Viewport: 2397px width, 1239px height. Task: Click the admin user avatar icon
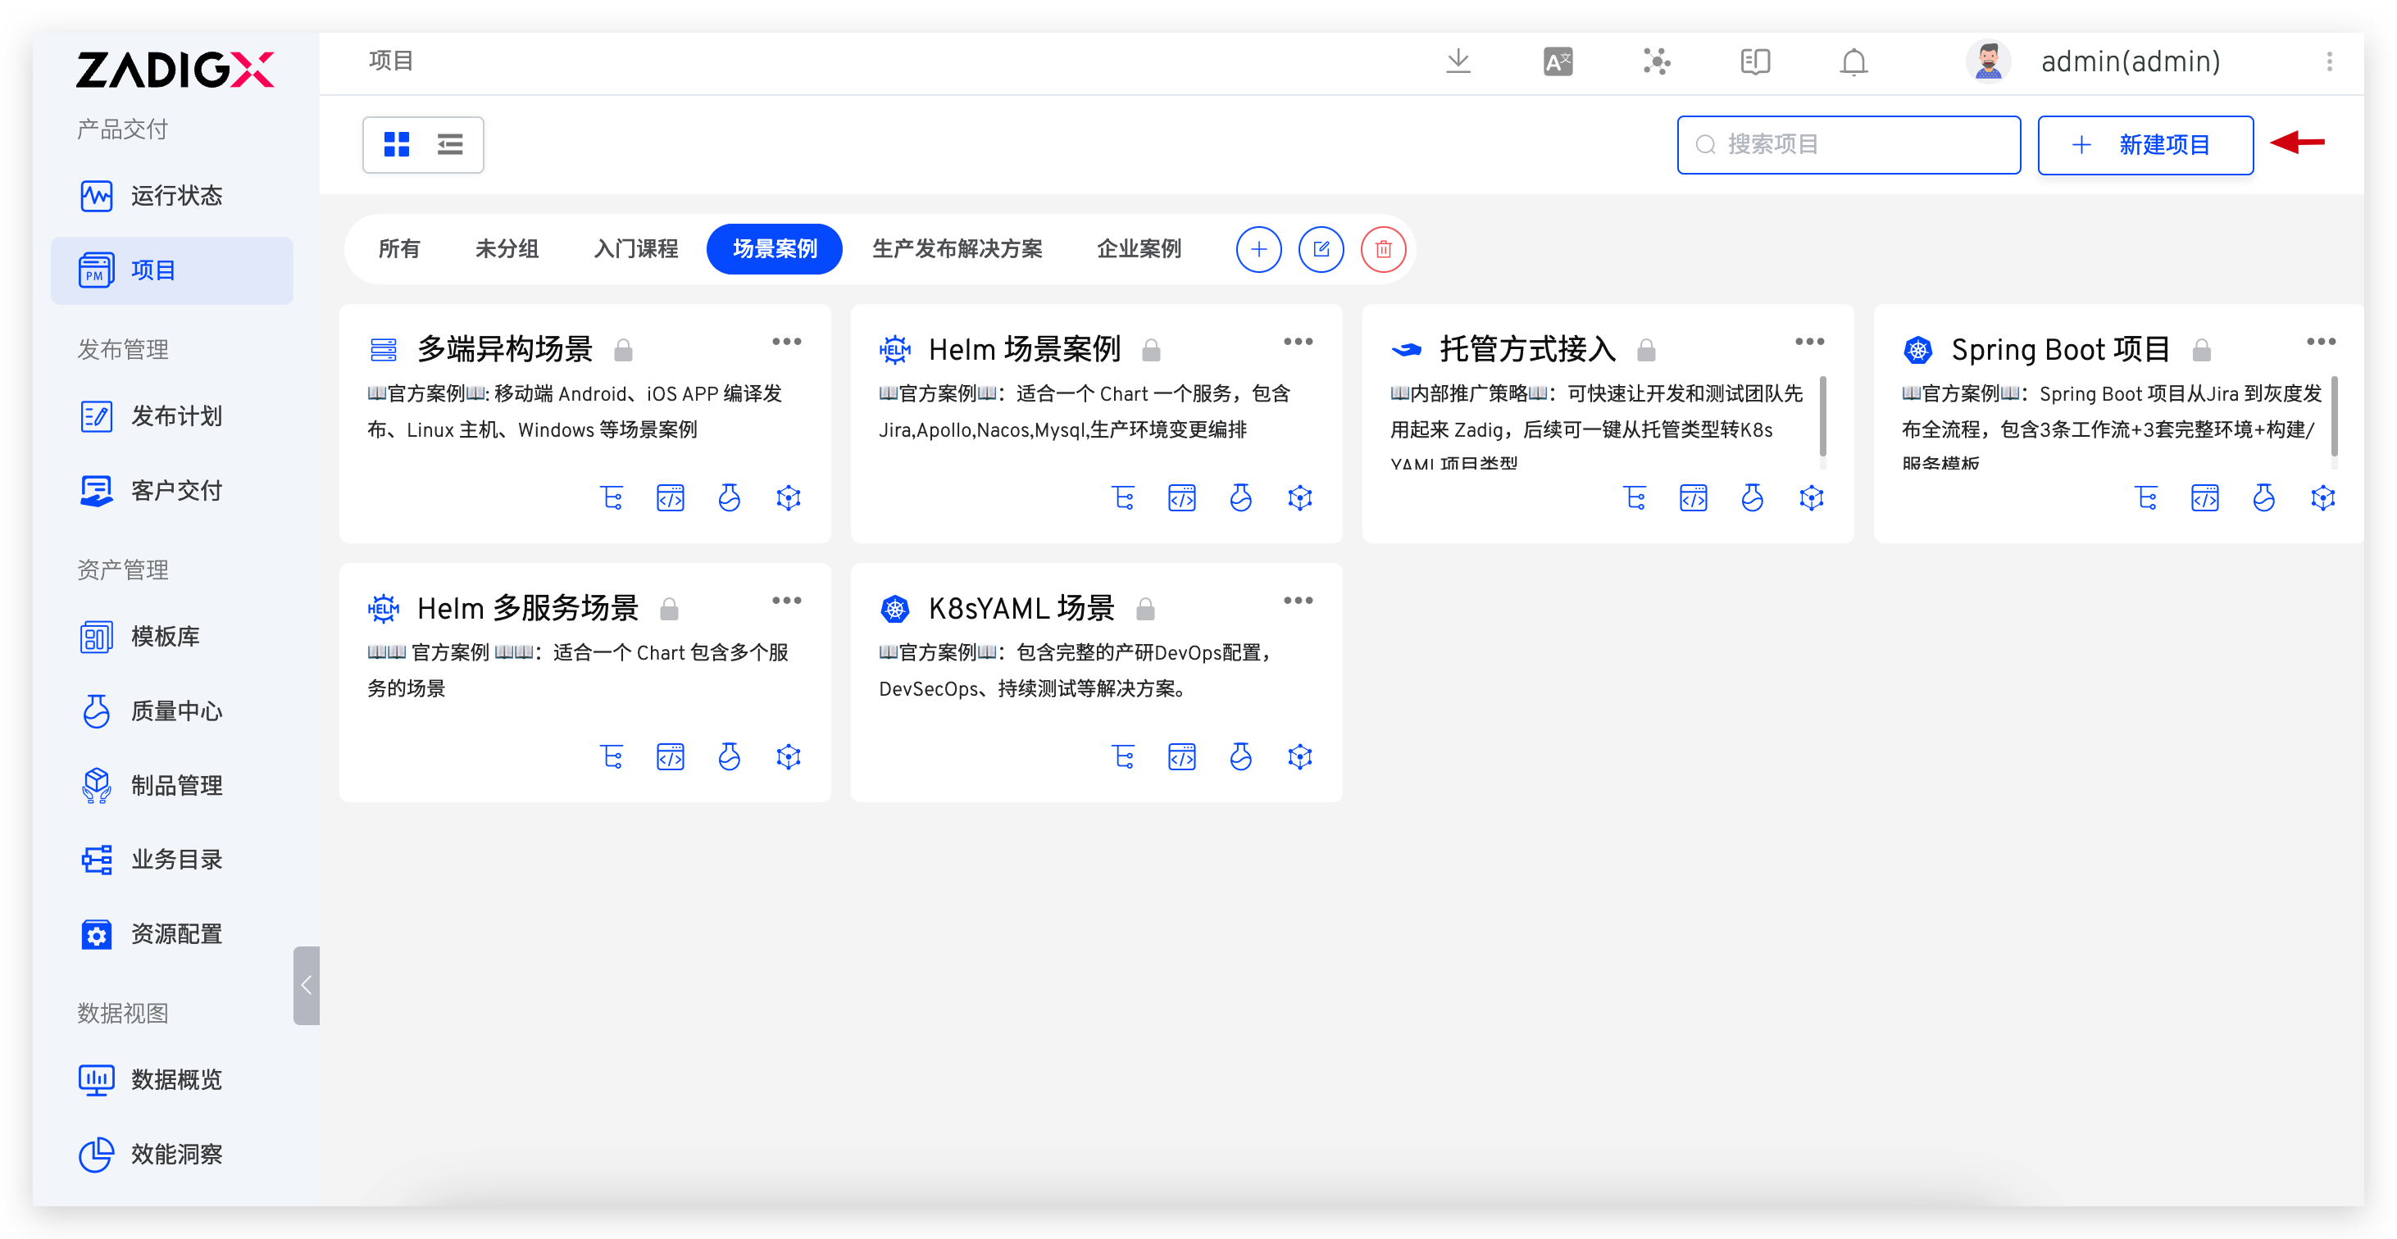(x=1985, y=61)
